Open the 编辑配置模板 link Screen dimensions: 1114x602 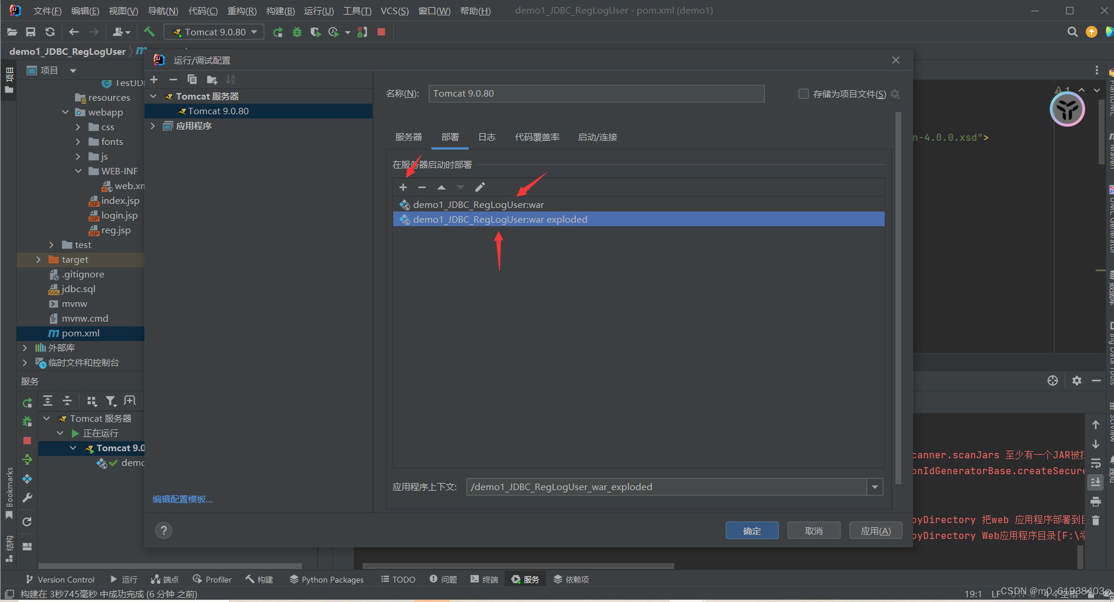pos(183,499)
